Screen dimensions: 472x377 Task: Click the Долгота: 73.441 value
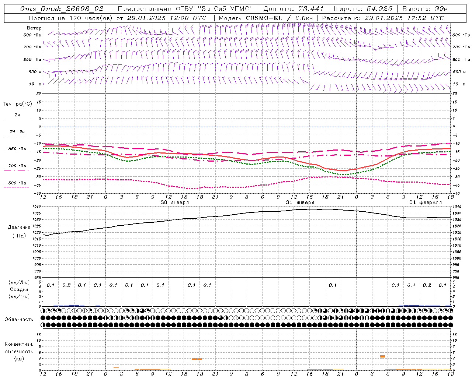pos(294,9)
